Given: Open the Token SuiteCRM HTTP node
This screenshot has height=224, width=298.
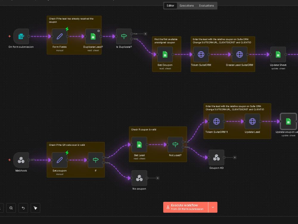Looking at the screenshot, I should tap(201, 54).
